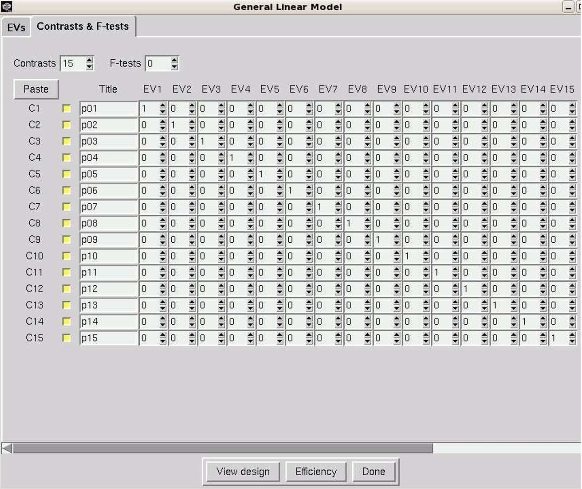Click the EV8 value field in row C2

point(354,125)
